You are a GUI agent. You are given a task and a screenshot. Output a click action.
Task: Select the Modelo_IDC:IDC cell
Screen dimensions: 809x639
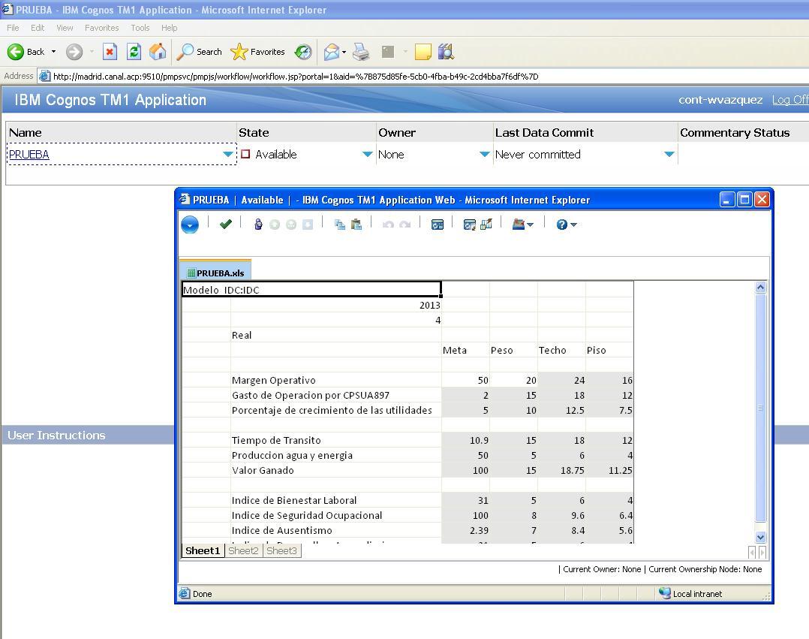(x=311, y=290)
